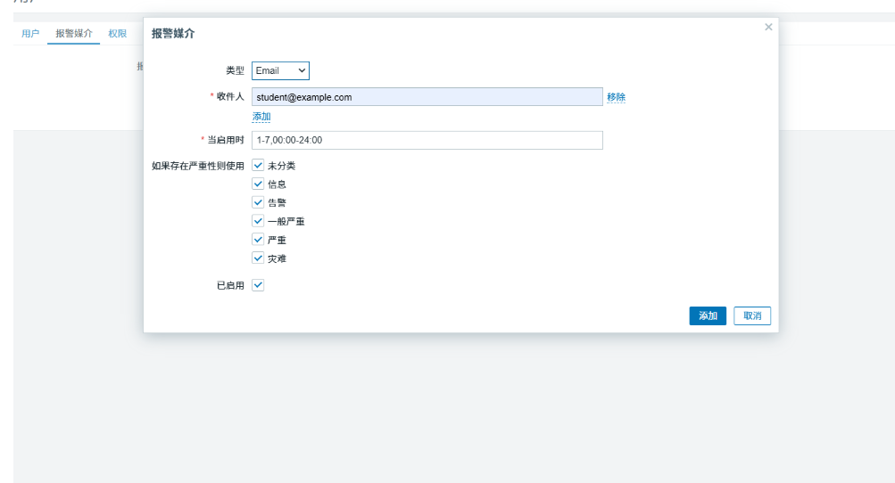The height and width of the screenshot is (483, 895).
Task: Open the 类型 Email dropdown
Action: 280,70
